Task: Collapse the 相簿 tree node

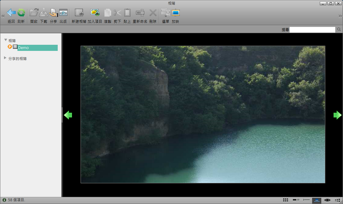Action: click(6, 40)
